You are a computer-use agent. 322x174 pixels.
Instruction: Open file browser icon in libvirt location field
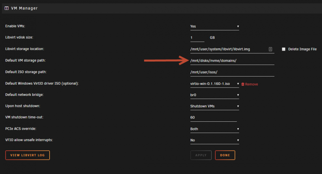pyautogui.click(x=270, y=49)
